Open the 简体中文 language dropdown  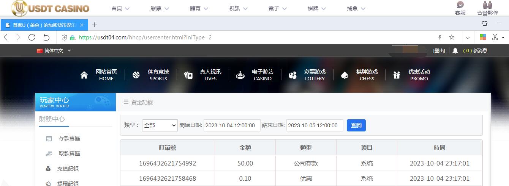[54, 51]
